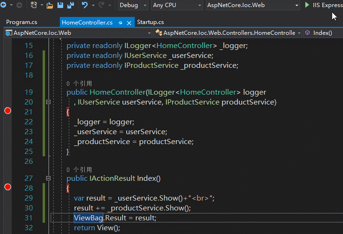Click ILogger type on line 15
343x234 pixels.
[138, 46]
